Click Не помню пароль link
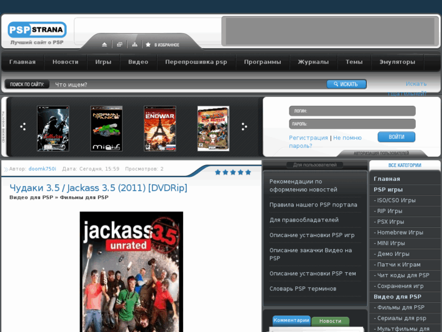Screen dimensions: 442x332 pos(325,141)
